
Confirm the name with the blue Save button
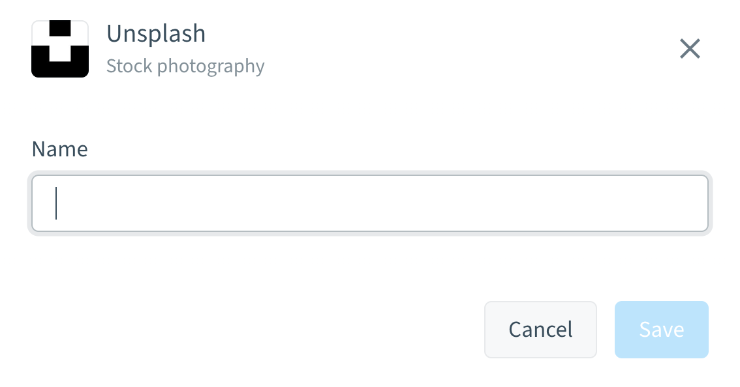[x=661, y=330]
